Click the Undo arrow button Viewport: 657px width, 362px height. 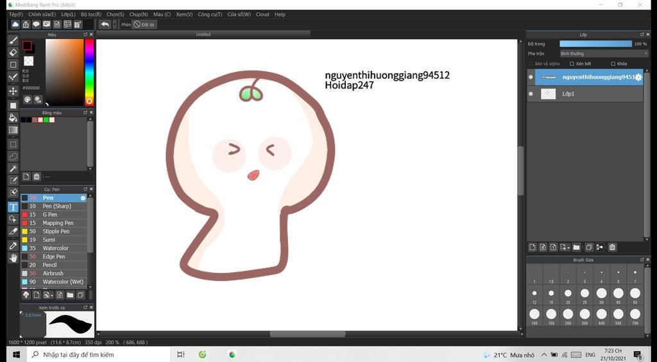[105, 25]
